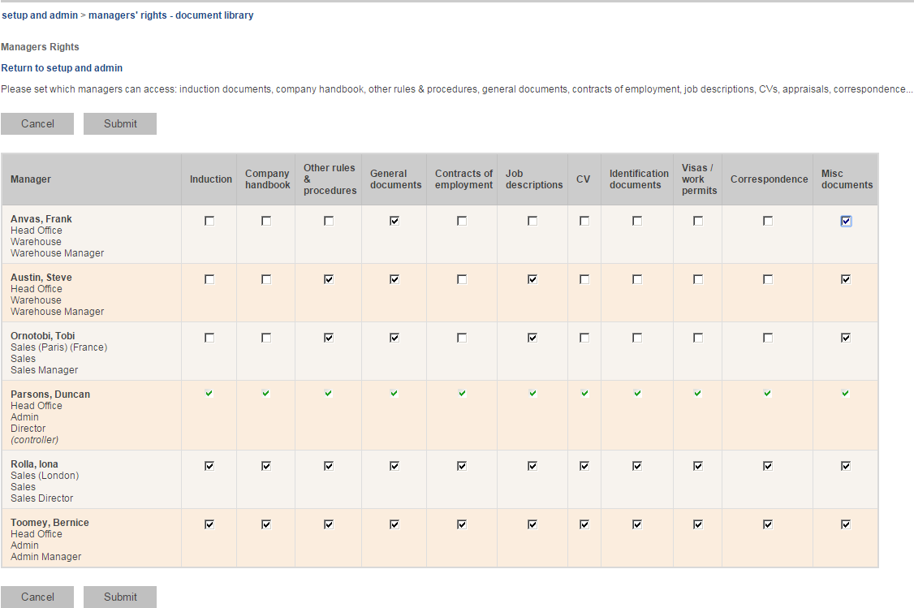914x608 pixels.
Task: Uncheck Job descriptions for Ornotobi, Tobi
Action: (532, 338)
